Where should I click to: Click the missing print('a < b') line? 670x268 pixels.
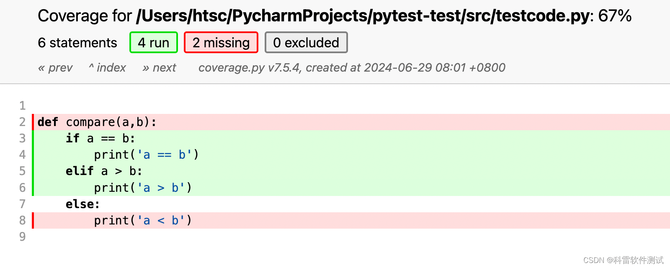[142, 220]
